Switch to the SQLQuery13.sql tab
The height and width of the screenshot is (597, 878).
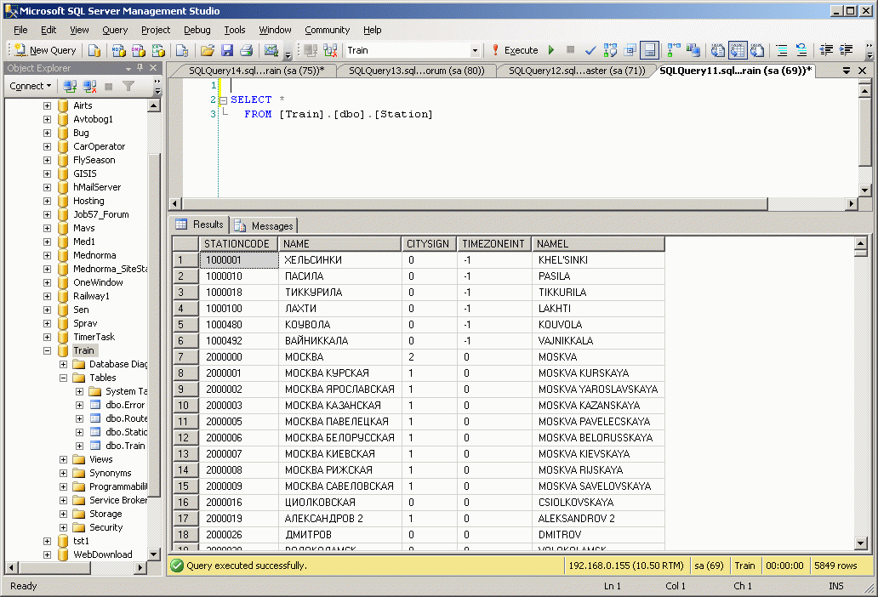coord(417,71)
